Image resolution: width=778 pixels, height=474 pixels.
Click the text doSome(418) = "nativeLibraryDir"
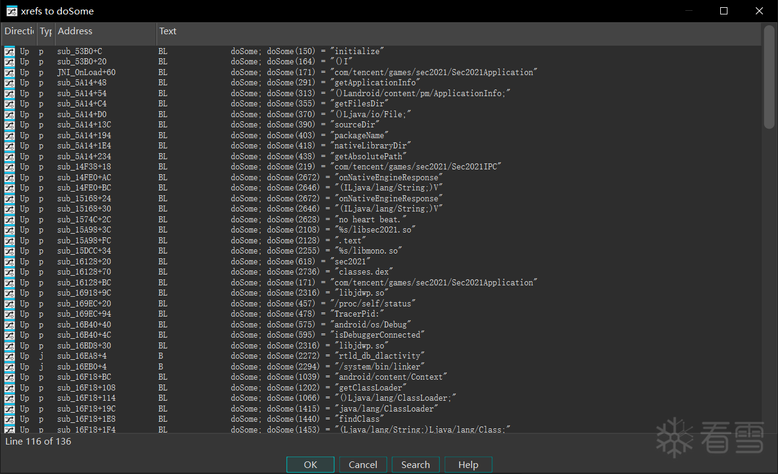point(339,146)
